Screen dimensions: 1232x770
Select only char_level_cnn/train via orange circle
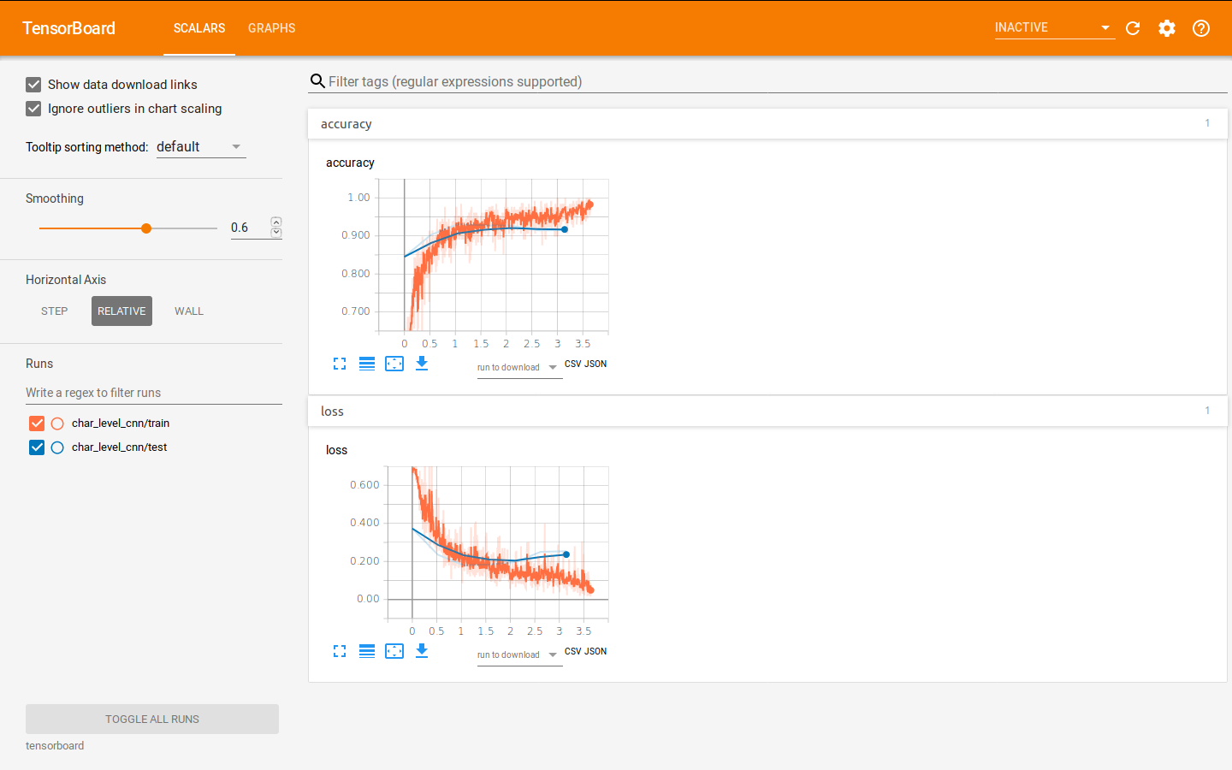57,423
